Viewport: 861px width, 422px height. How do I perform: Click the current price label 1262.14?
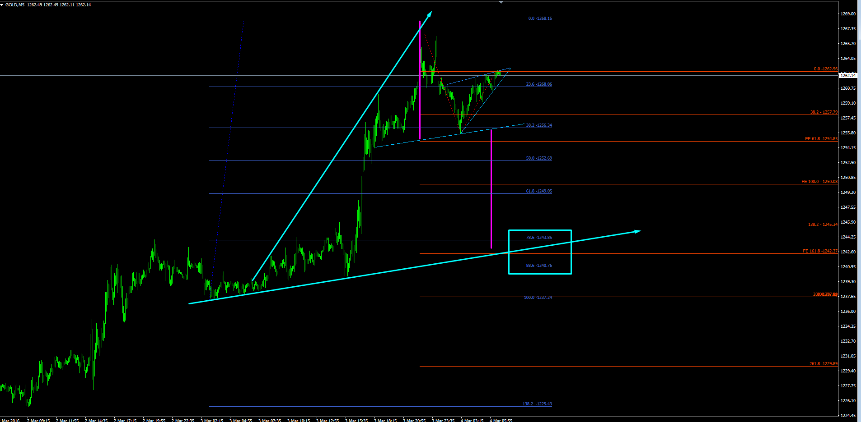pos(849,76)
